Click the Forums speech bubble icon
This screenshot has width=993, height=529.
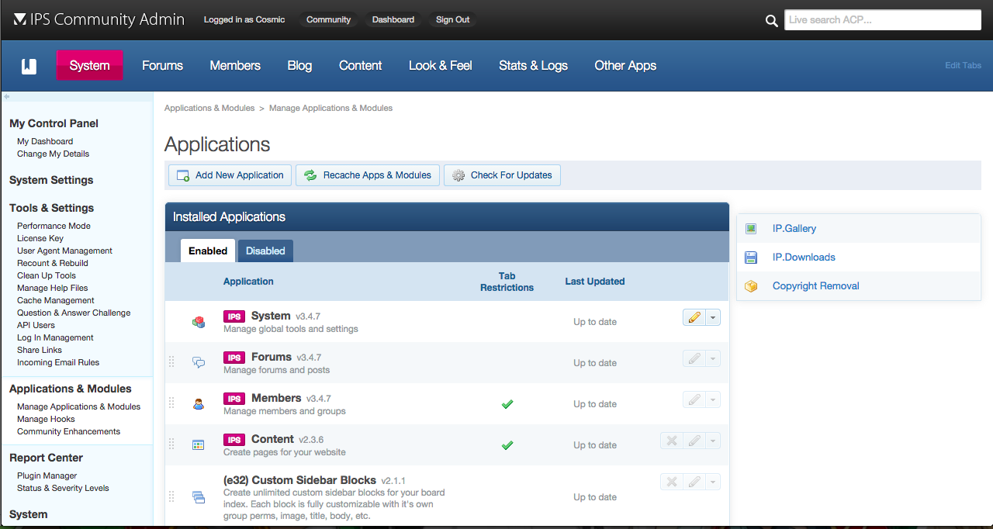click(199, 362)
